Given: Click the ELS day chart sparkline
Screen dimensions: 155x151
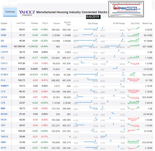Looking at the screenshot, I should click(133, 80).
